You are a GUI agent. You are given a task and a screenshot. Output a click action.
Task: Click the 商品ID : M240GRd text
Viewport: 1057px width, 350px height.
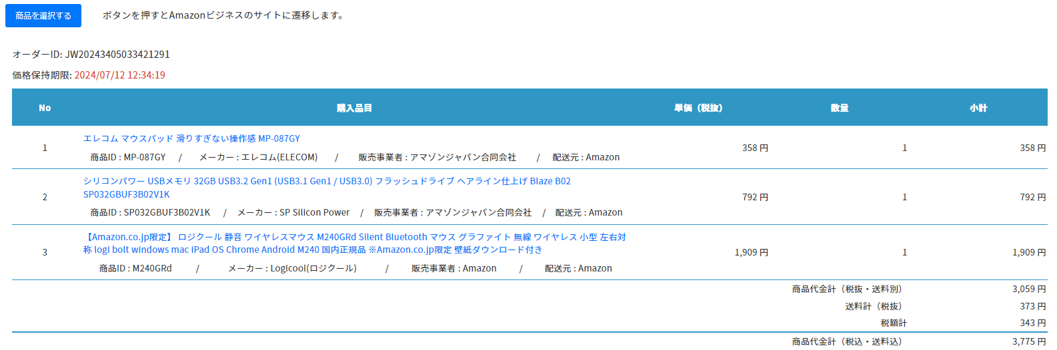(x=135, y=268)
